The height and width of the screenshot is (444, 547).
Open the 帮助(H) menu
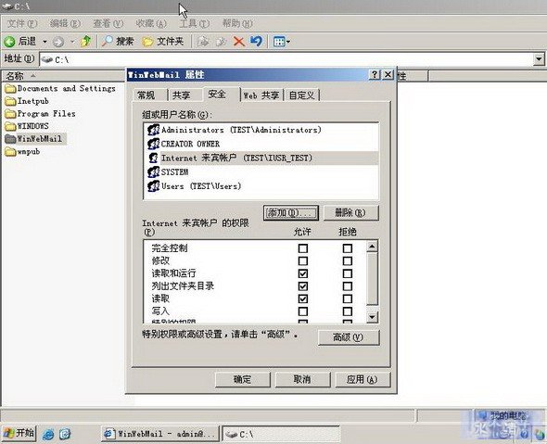point(237,24)
